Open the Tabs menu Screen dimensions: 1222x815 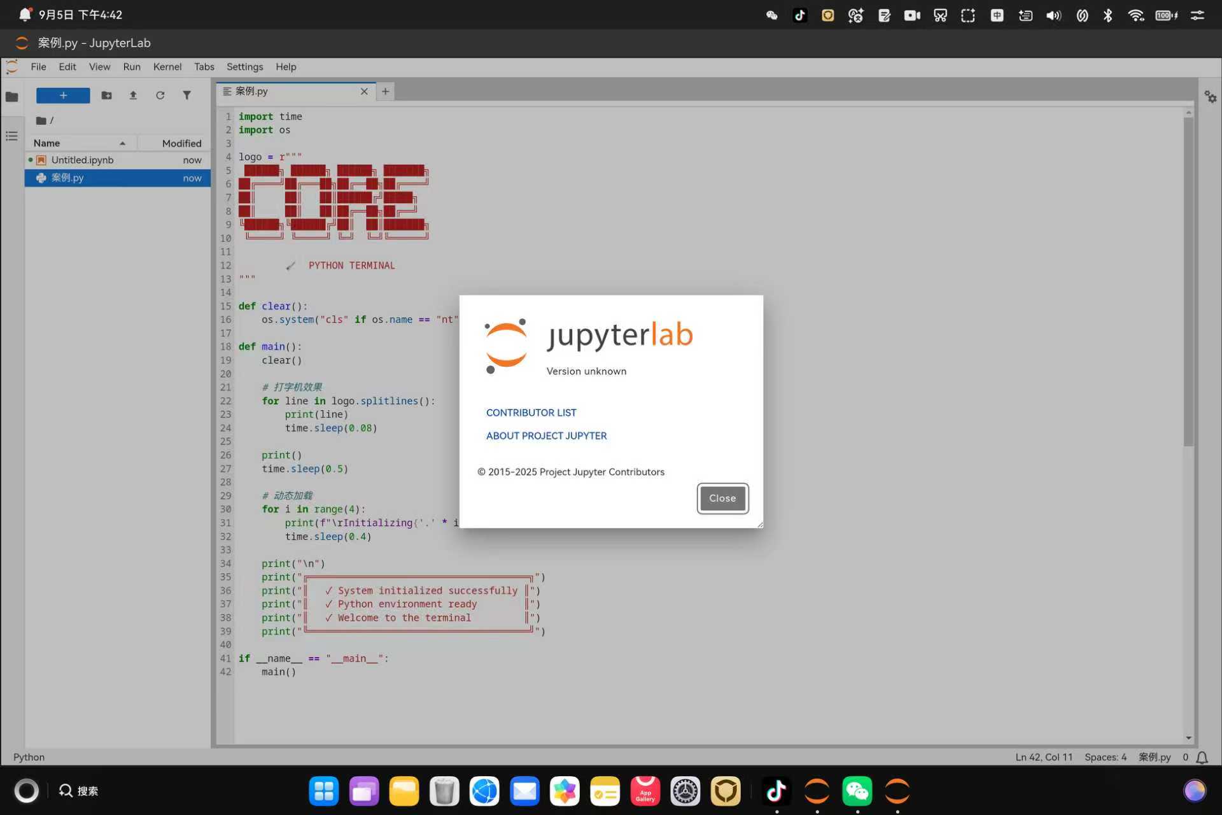click(x=204, y=67)
